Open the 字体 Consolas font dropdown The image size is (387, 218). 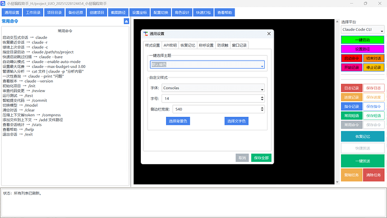[213, 88]
